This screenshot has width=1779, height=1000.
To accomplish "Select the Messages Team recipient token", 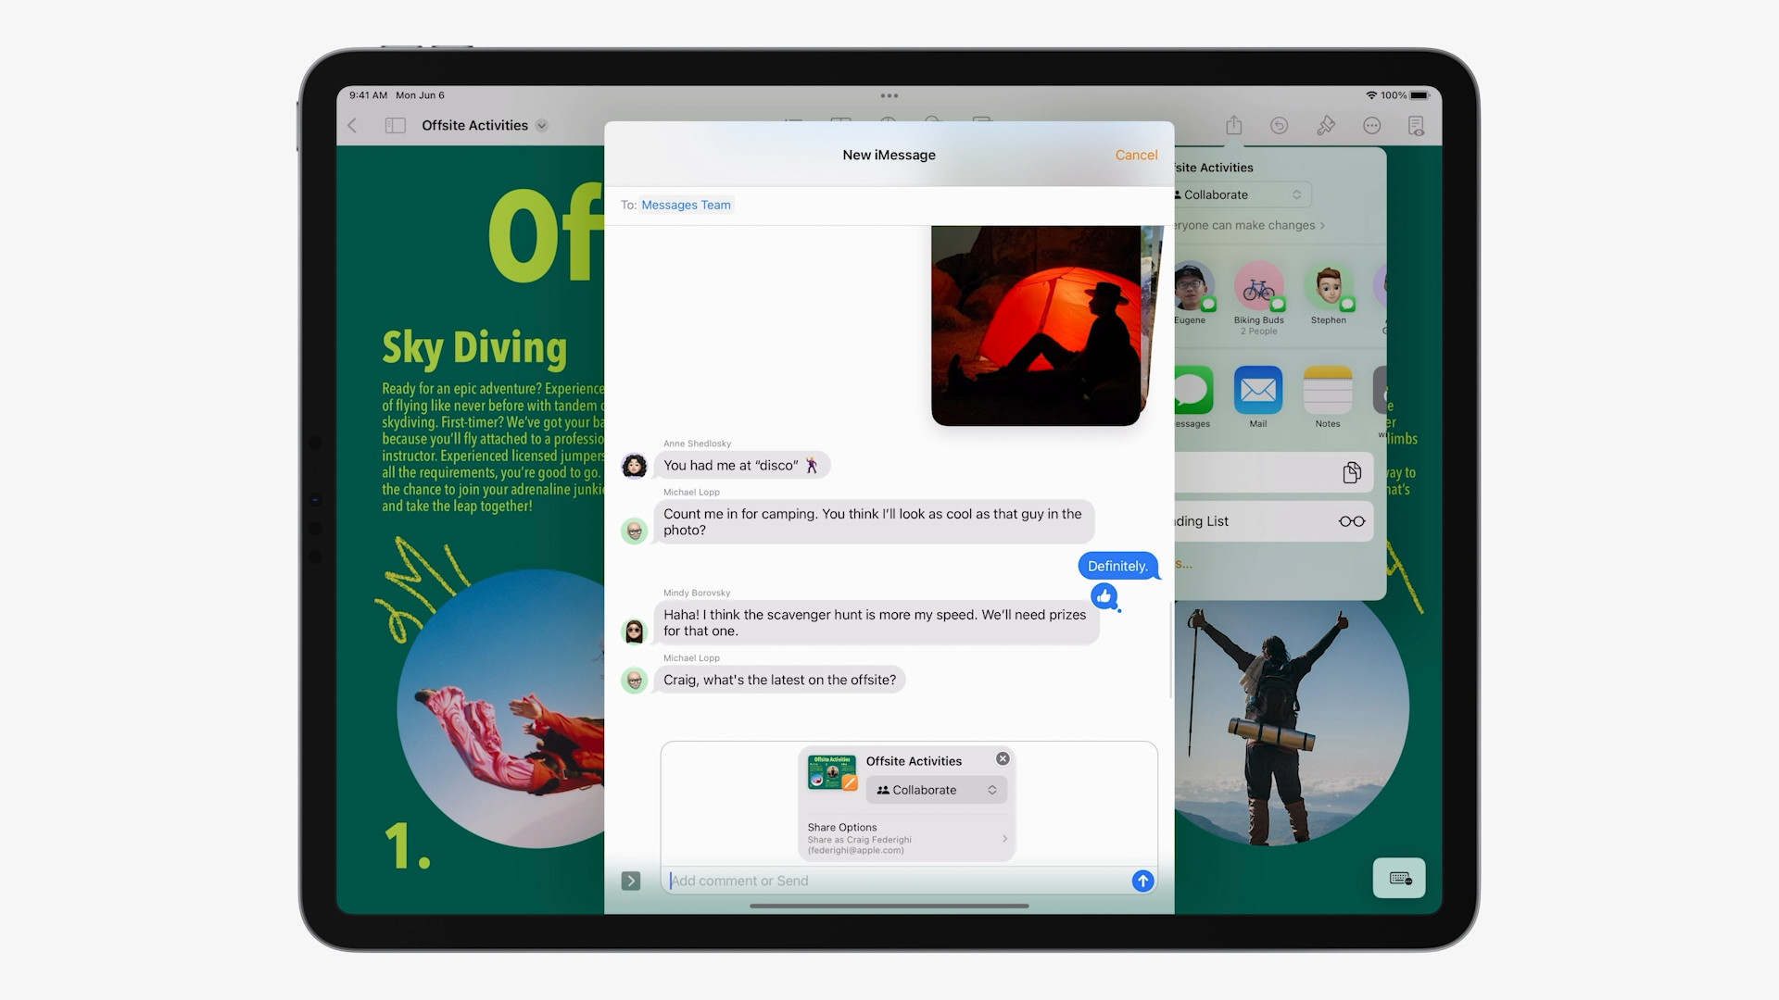I will click(686, 205).
